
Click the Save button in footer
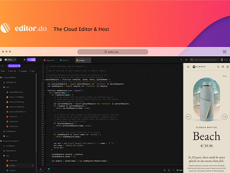pyautogui.click(x=179, y=170)
